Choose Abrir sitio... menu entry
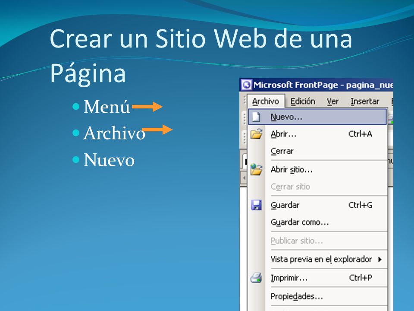Viewport: 414px width, 311px height. tap(317, 169)
